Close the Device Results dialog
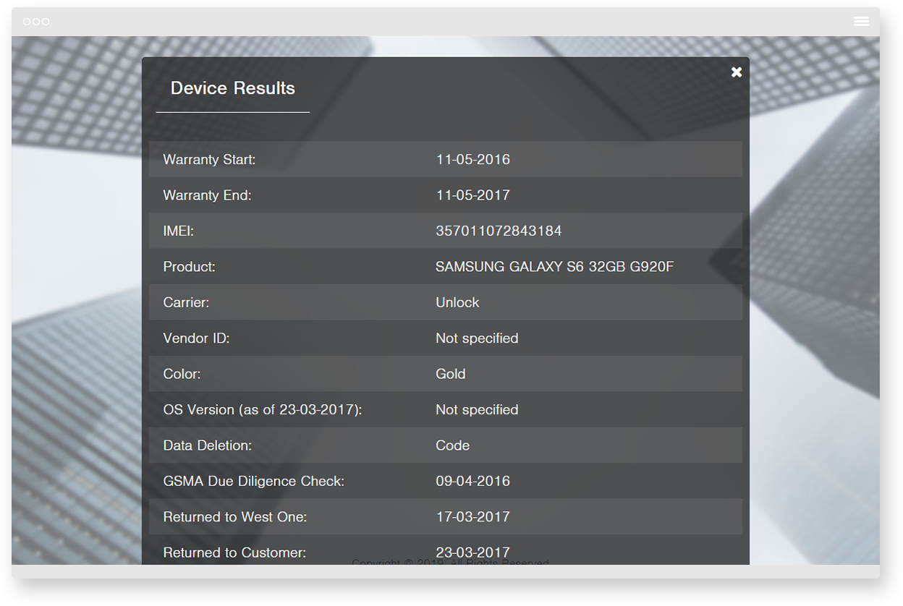 coord(736,72)
